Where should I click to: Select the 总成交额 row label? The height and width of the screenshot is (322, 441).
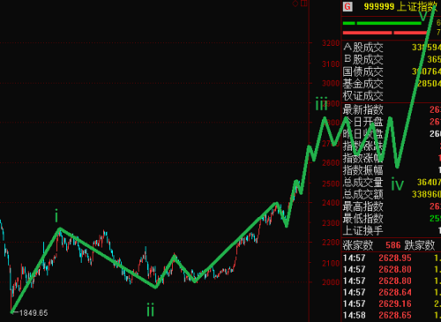point(363,194)
